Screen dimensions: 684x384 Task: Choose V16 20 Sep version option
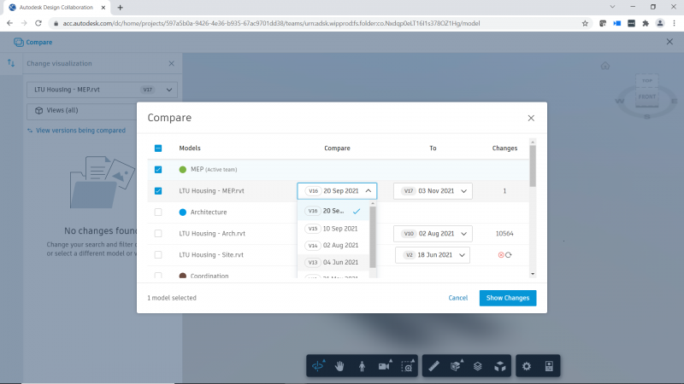point(333,211)
